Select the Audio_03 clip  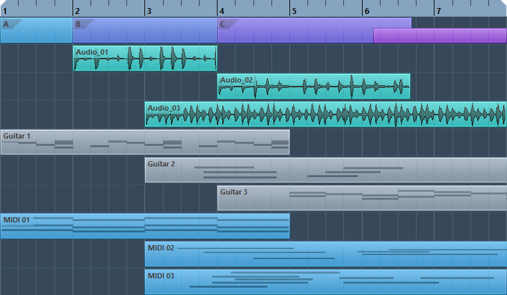[x=325, y=114]
